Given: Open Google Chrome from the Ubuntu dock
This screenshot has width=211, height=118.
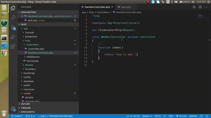Looking at the screenshot, I should point(4,53).
